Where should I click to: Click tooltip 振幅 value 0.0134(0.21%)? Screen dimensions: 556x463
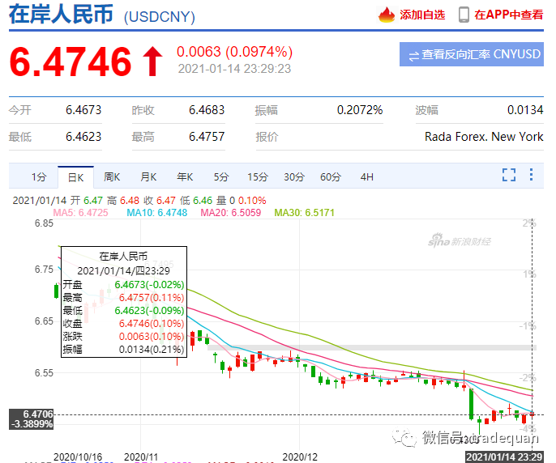point(152,350)
